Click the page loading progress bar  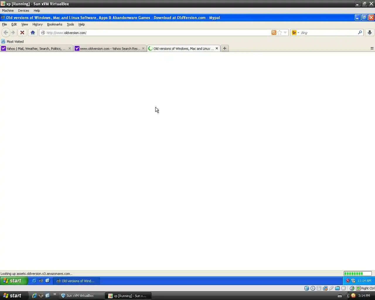coord(357,273)
